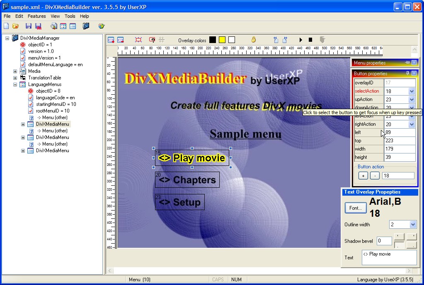This screenshot has width=424, height=285.
Task: Open the Edit menu
Action: 19,16
